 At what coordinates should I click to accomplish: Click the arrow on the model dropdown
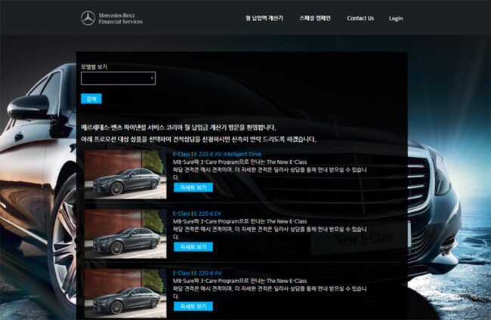point(152,78)
